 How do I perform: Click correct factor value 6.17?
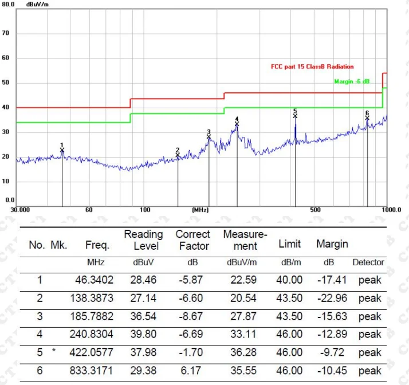click(x=191, y=371)
